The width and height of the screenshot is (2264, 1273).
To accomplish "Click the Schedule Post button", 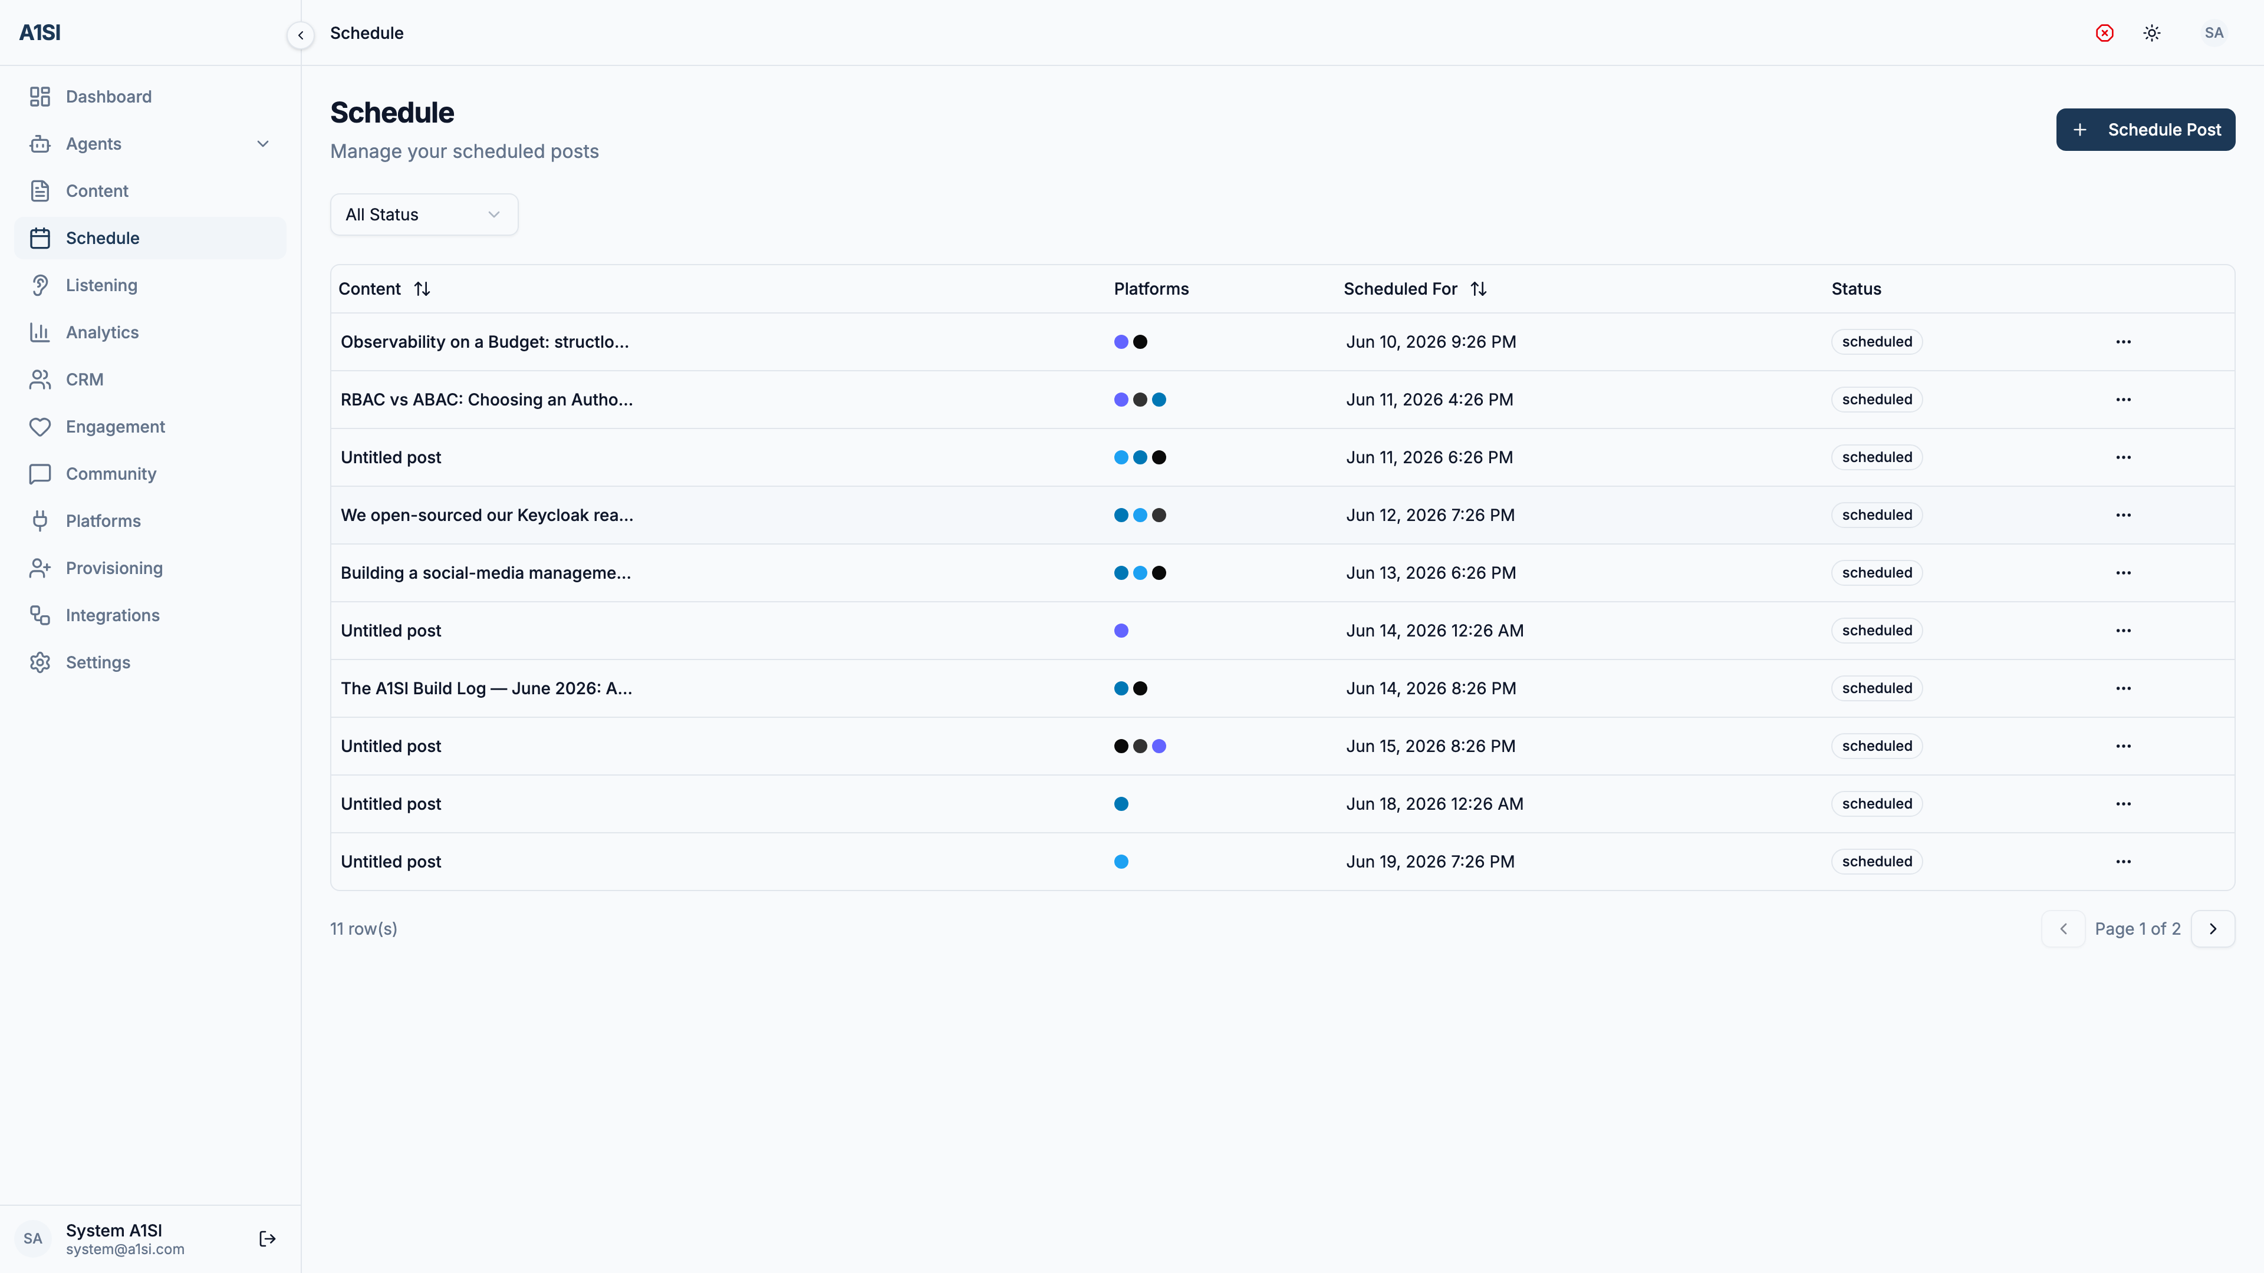I will pos(2145,130).
